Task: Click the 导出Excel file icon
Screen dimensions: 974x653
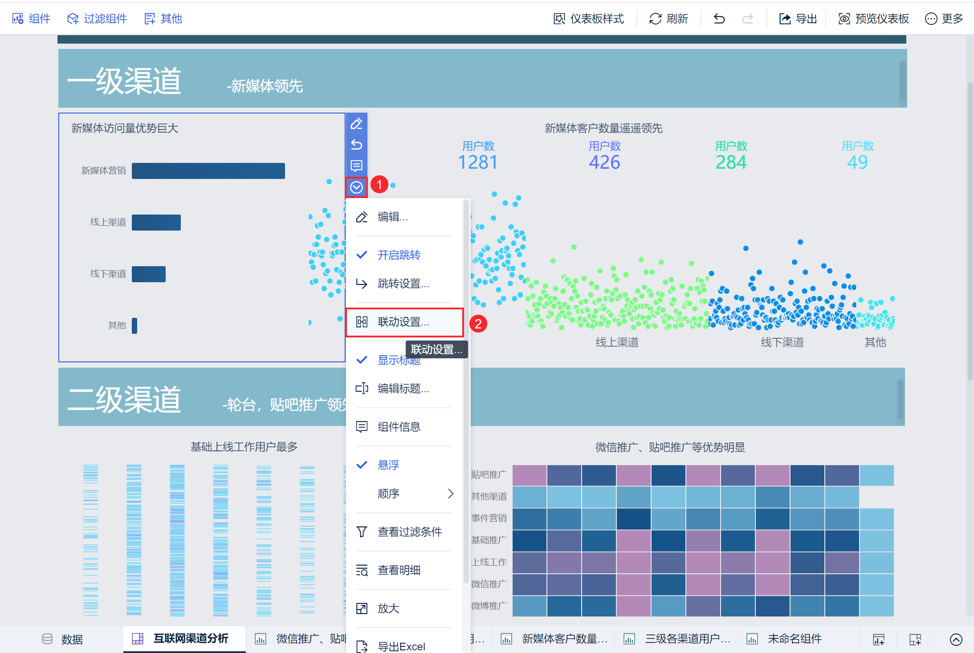Action: pyautogui.click(x=362, y=646)
